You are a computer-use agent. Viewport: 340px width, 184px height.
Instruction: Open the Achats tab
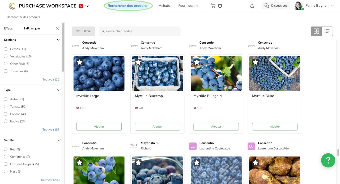[x=164, y=6]
